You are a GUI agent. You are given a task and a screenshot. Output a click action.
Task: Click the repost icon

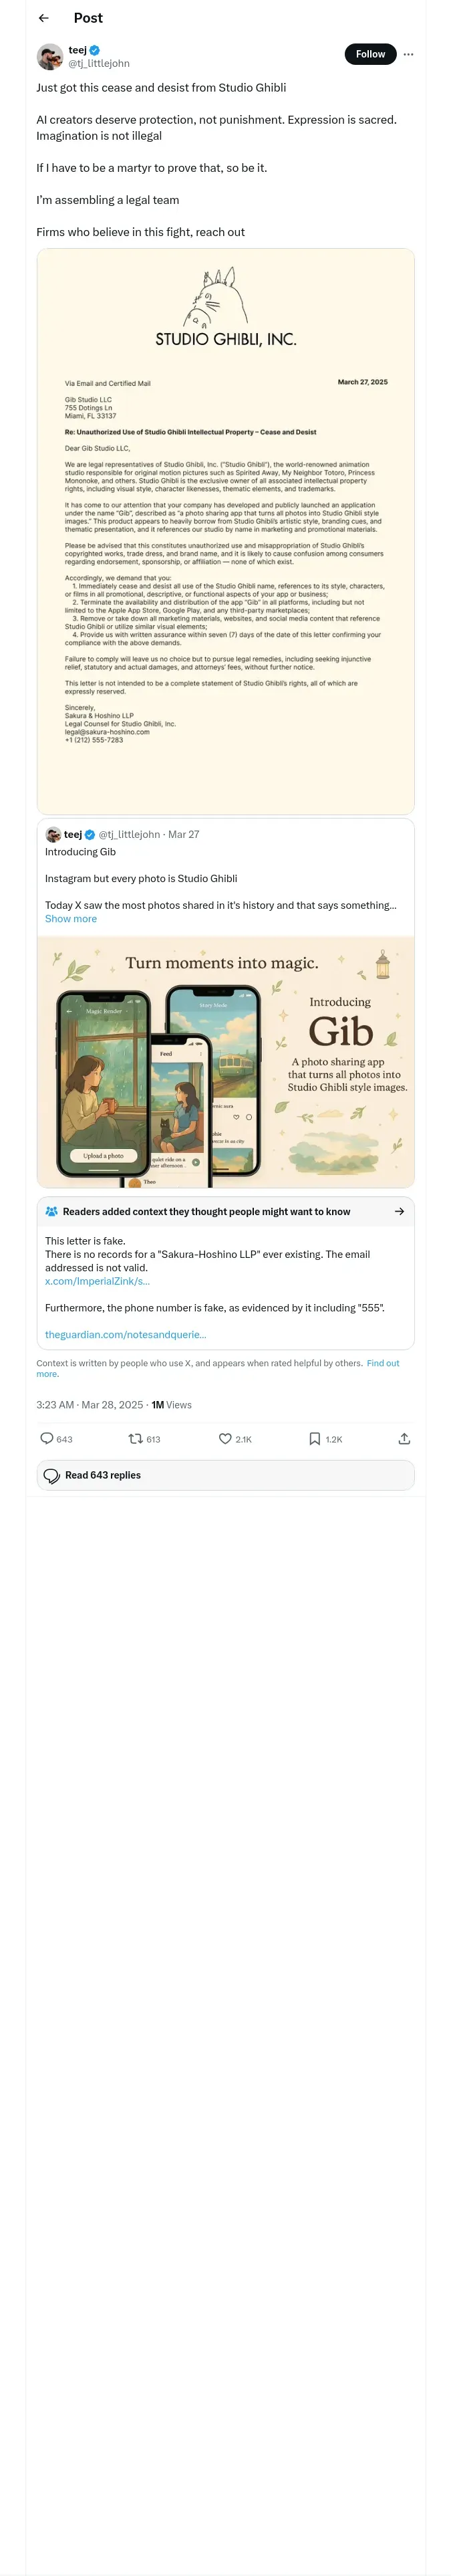pos(135,1439)
